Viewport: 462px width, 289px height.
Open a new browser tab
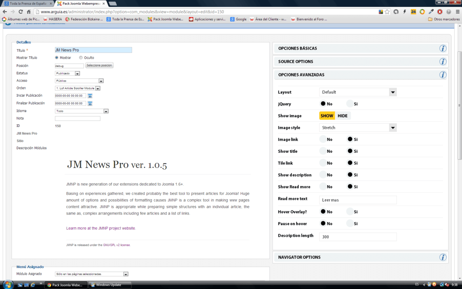pyautogui.click(x=113, y=3)
